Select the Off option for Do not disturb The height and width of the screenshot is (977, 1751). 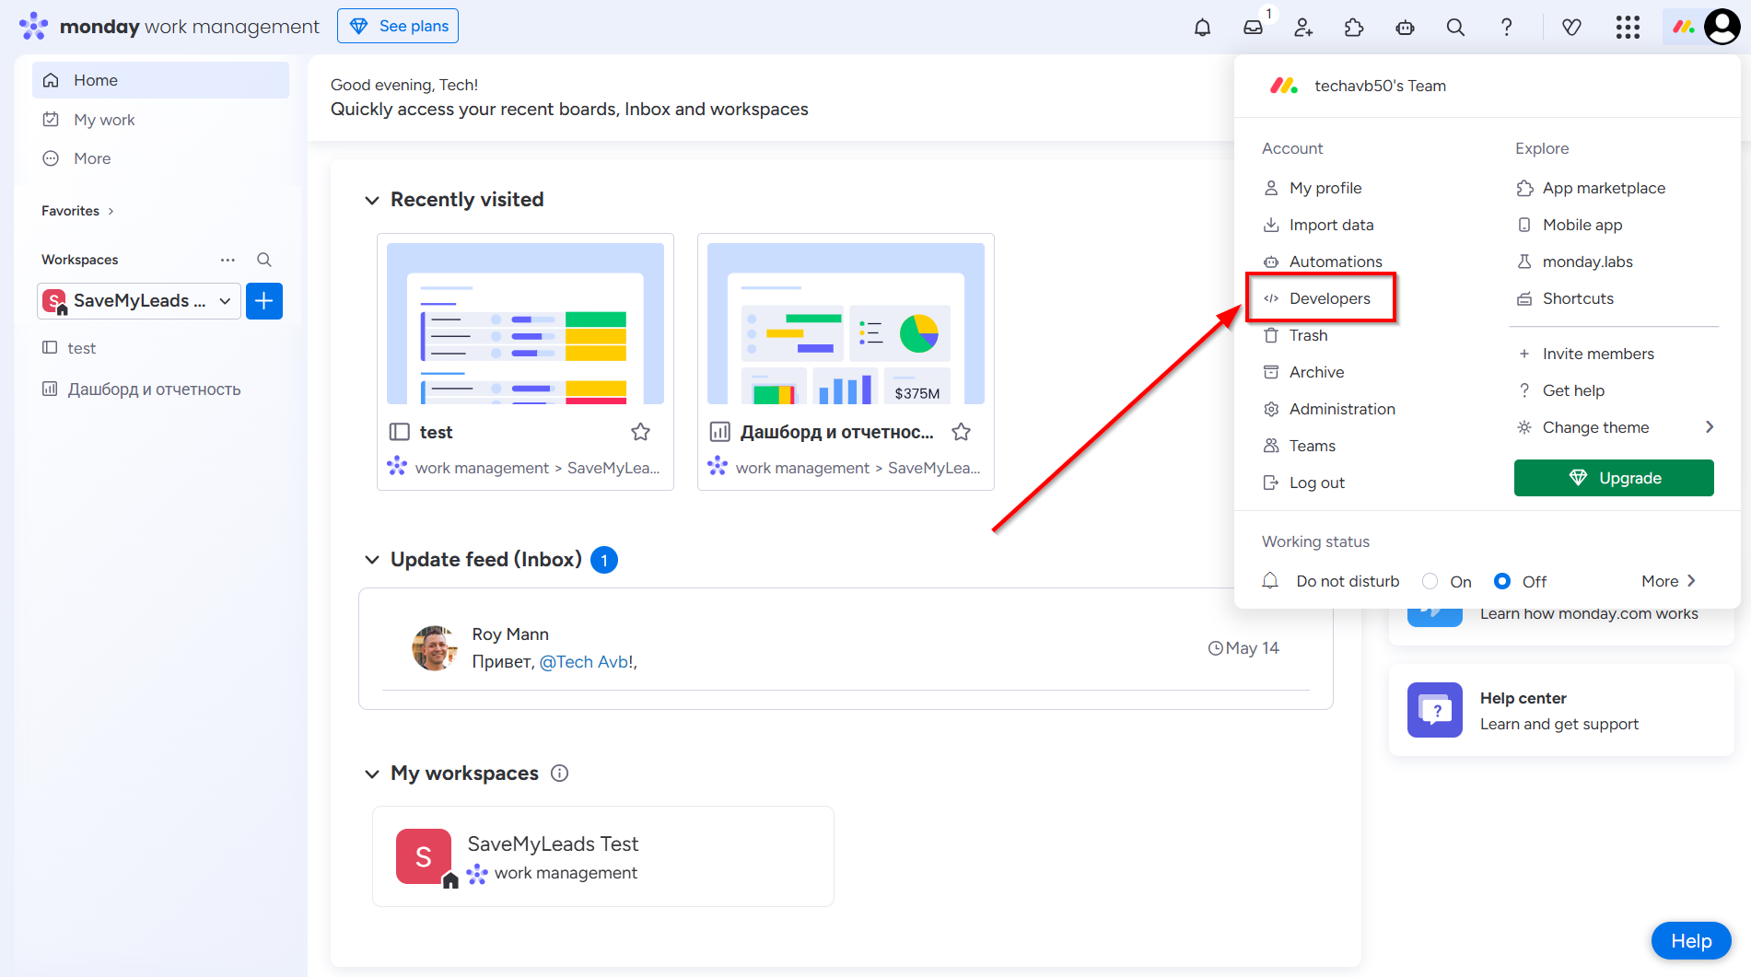(x=1502, y=581)
